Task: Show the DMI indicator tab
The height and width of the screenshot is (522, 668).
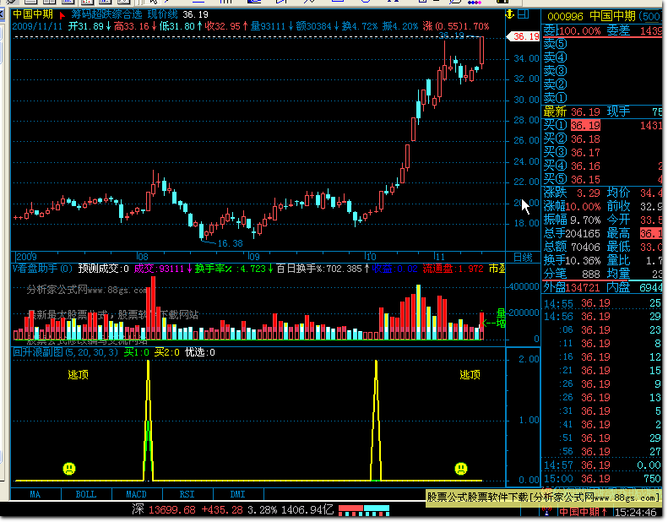Action: click(x=238, y=494)
